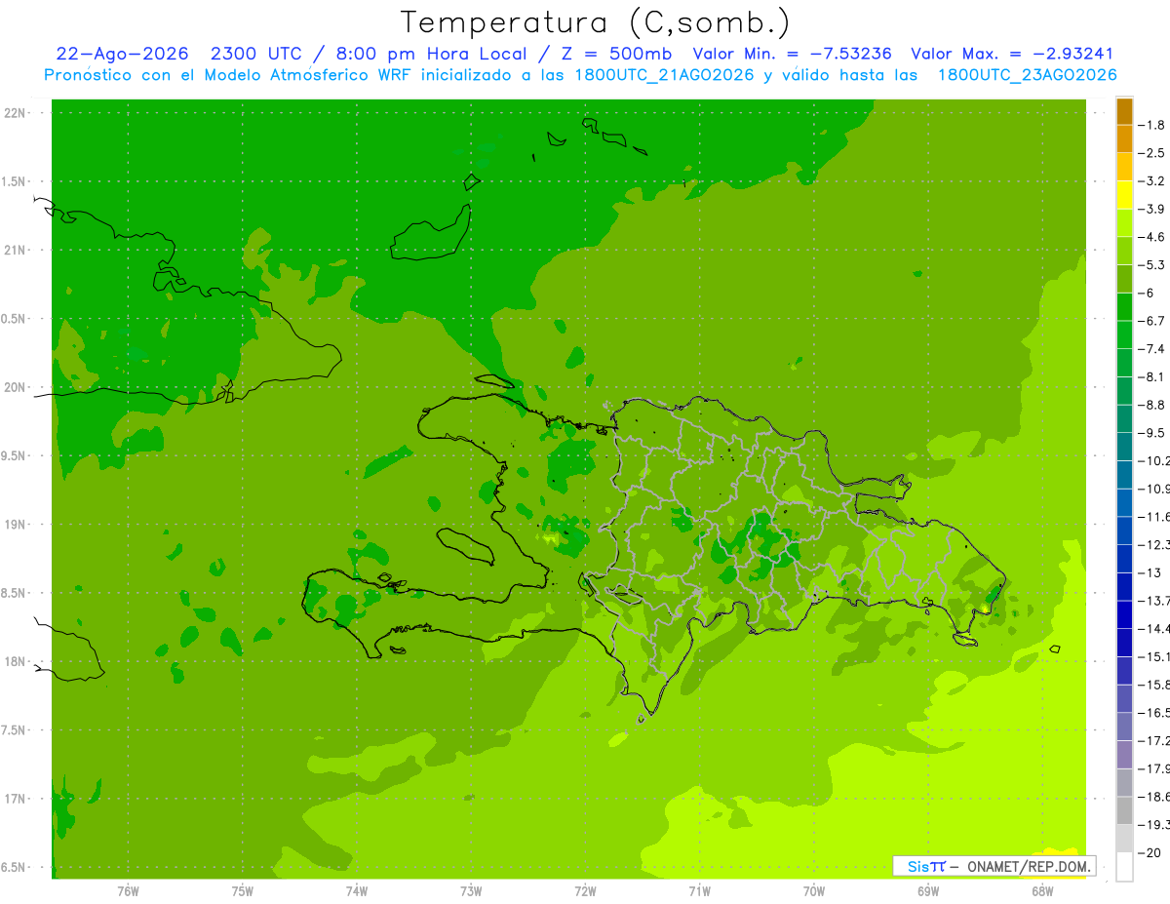Viewport: 1170px width, 904px height.
Task: Click the "ONAMET/REP.DOM." credit label
Action: pyautogui.click(x=1031, y=866)
